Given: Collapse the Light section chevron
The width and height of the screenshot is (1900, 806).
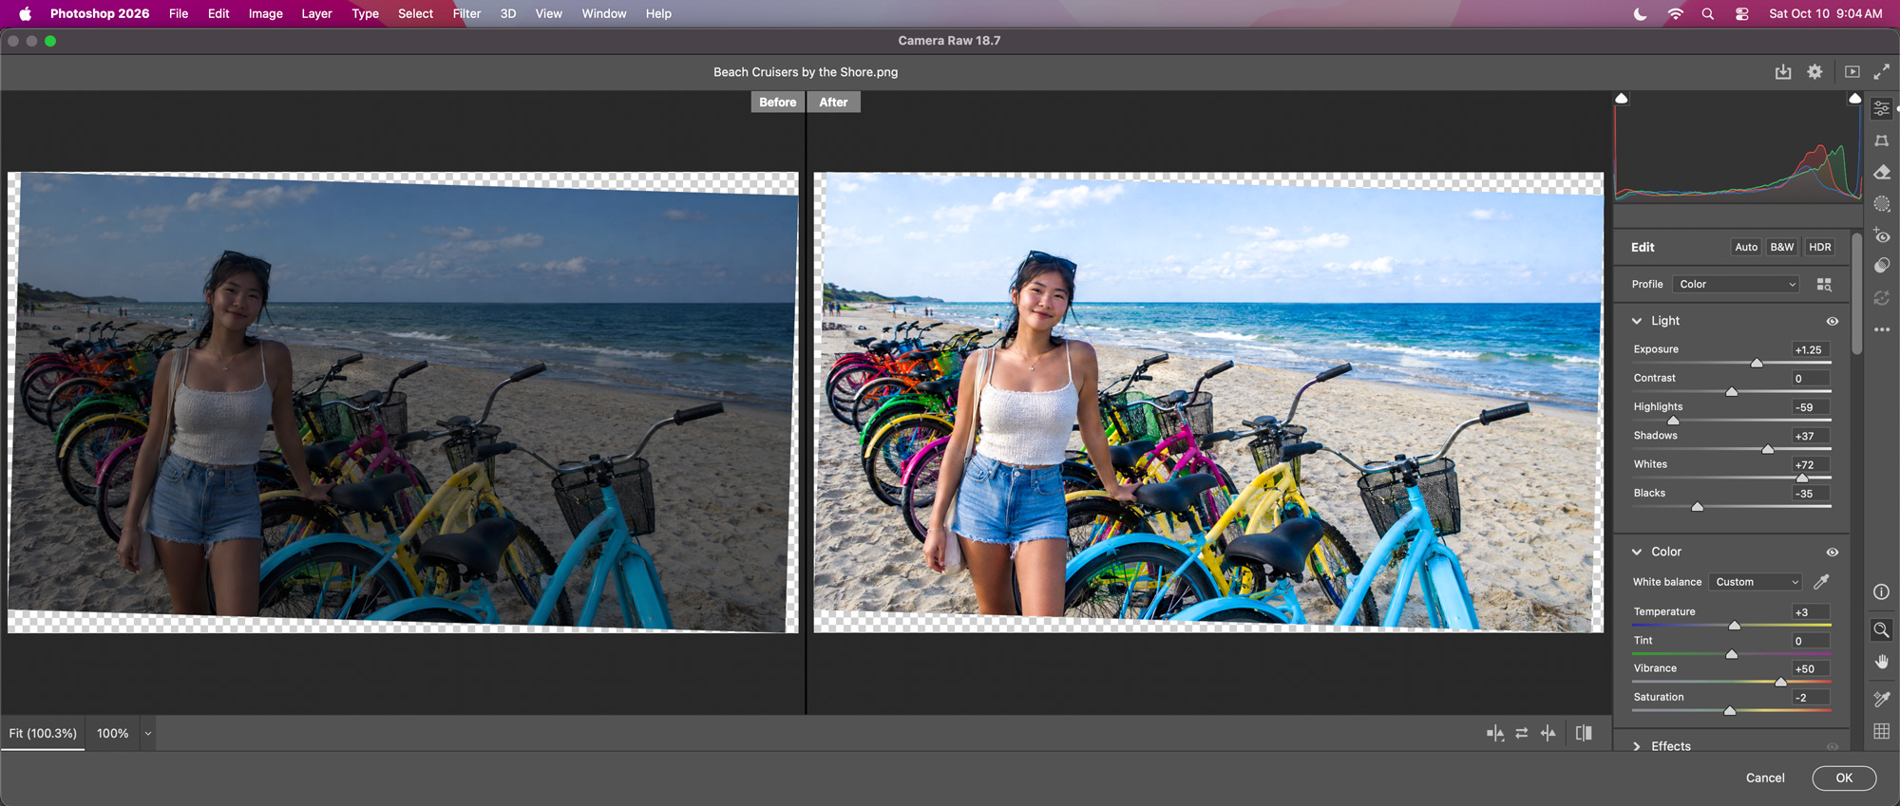Looking at the screenshot, I should tap(1637, 321).
